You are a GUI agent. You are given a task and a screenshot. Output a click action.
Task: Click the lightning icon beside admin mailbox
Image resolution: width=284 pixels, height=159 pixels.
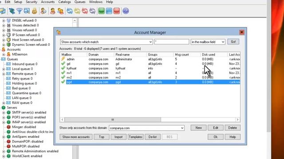(x=63, y=59)
